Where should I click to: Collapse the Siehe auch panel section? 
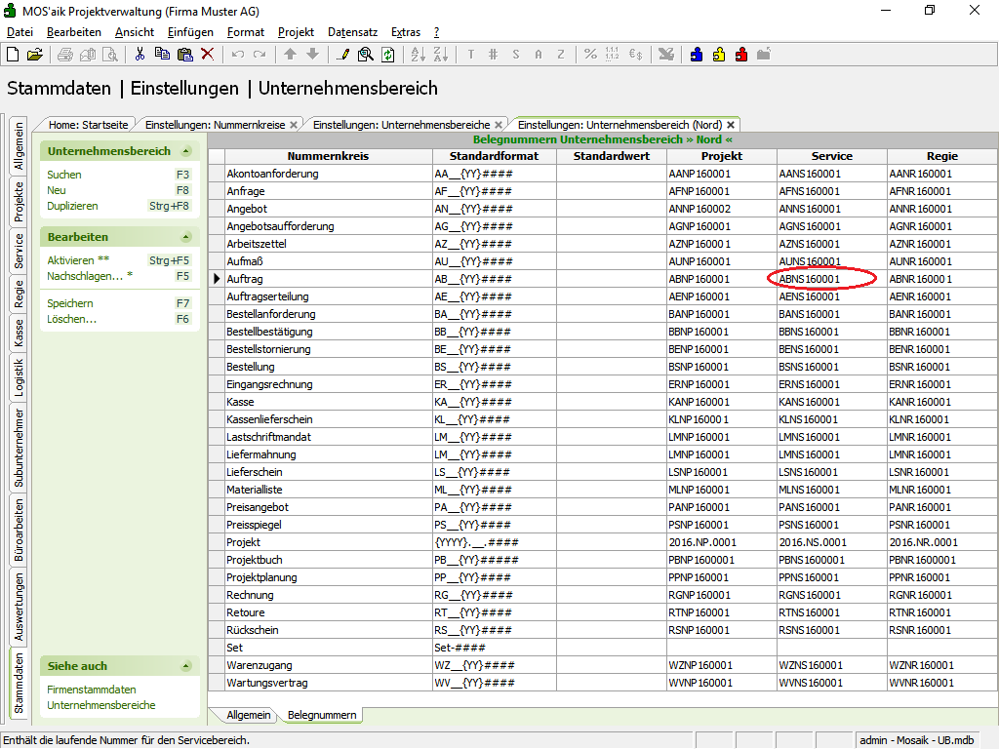(x=185, y=666)
